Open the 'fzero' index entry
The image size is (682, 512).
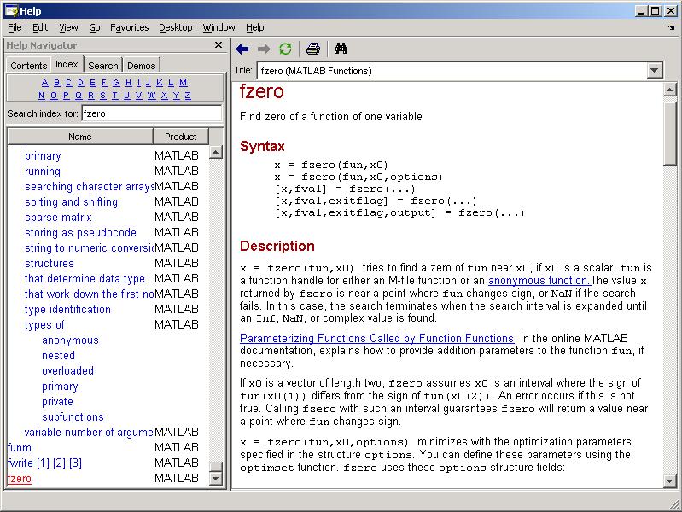19,479
